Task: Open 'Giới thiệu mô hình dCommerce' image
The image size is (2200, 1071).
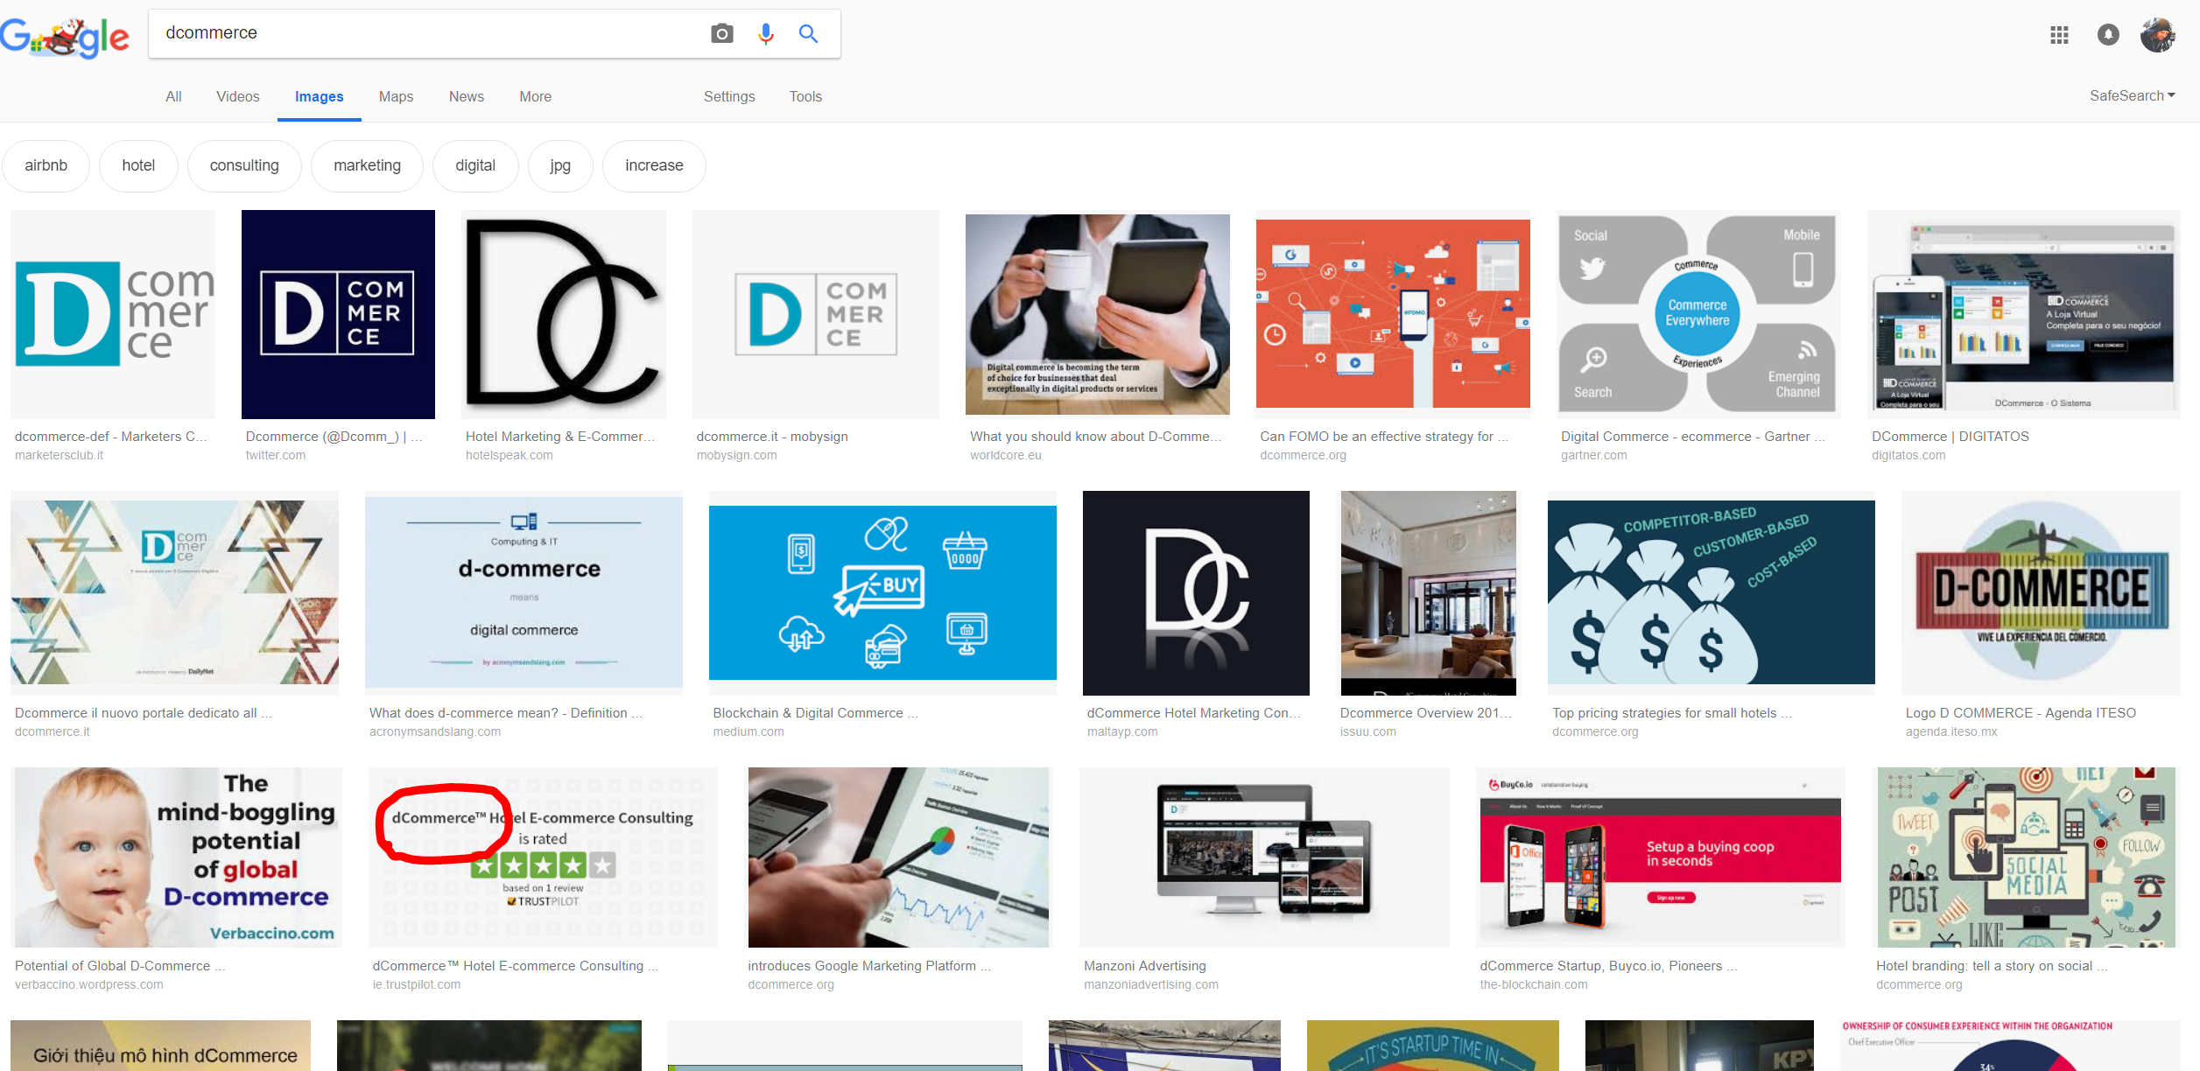Action: tap(160, 1046)
